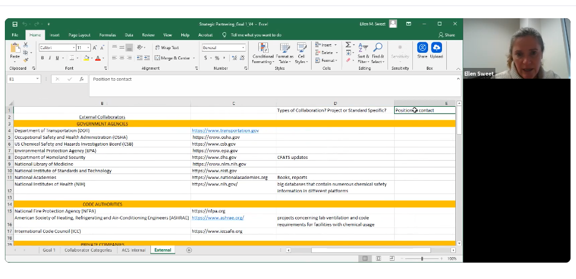Toggle Underline formatting
Viewport: 576px width, 279px height.
[x=58, y=58]
